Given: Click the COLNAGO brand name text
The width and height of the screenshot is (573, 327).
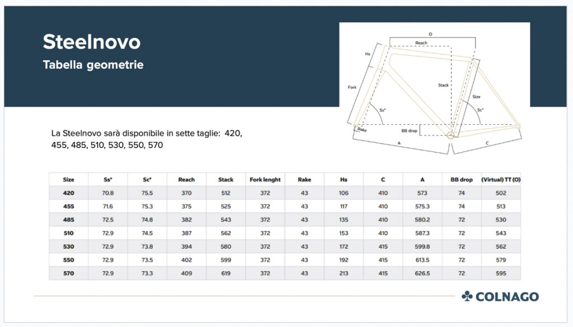Looking at the screenshot, I should 508,296.
